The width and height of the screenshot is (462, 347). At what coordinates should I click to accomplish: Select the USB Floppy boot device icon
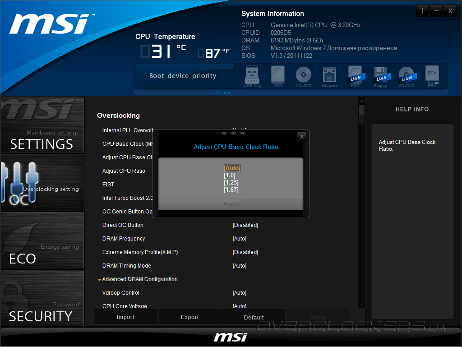point(381,76)
